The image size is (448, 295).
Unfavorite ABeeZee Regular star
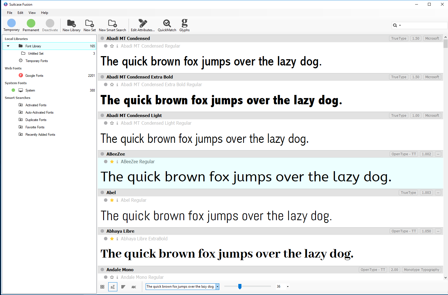tap(112, 162)
